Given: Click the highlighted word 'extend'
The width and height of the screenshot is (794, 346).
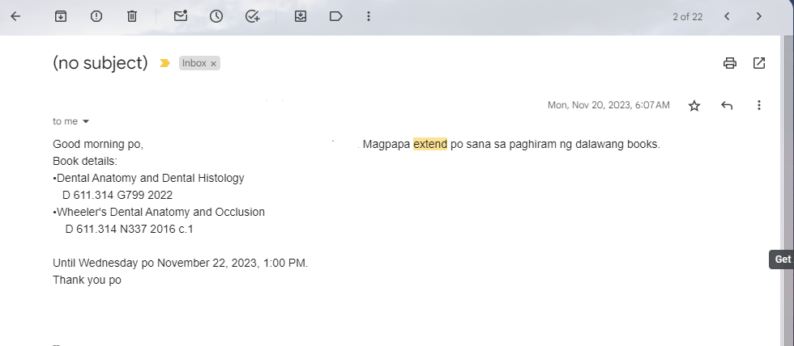Looking at the screenshot, I should click(x=430, y=144).
